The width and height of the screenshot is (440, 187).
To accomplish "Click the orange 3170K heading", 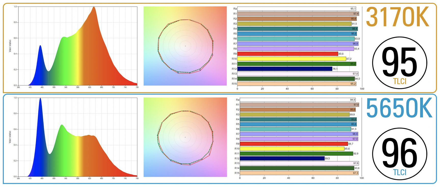I will [x=398, y=18].
